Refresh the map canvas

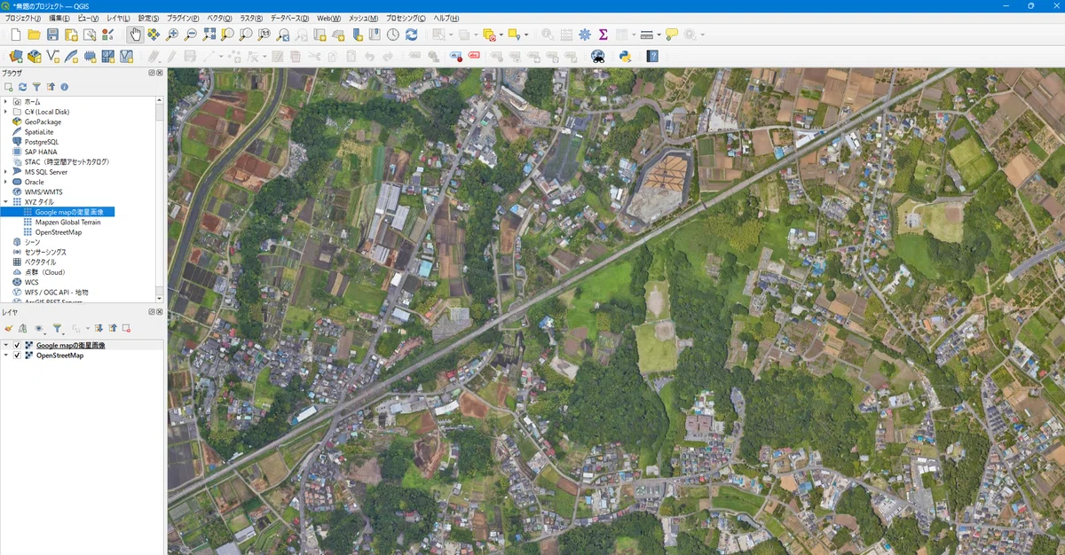coord(411,35)
